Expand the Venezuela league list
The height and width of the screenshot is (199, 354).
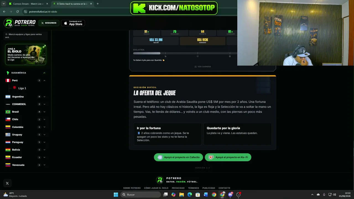(x=44, y=165)
